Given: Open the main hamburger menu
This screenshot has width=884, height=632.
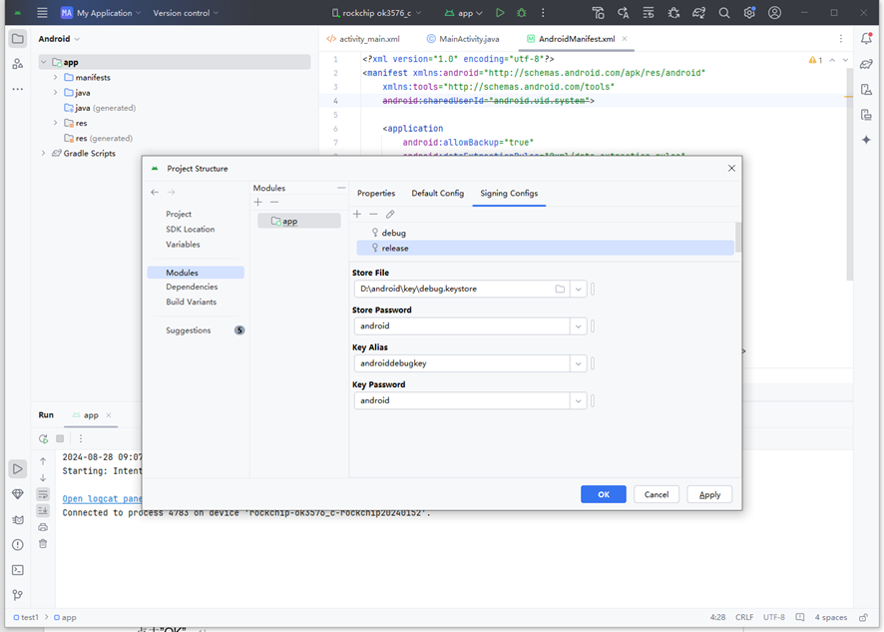Looking at the screenshot, I should pyautogui.click(x=42, y=12).
